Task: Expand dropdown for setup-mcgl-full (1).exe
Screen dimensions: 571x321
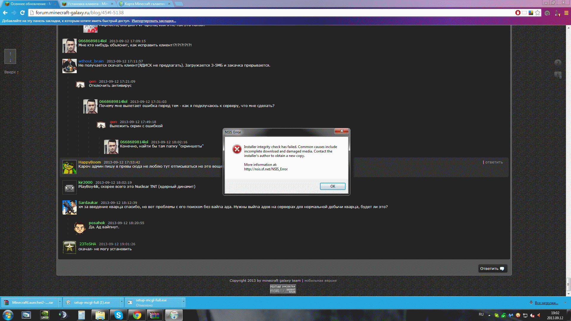Action: click(122, 302)
